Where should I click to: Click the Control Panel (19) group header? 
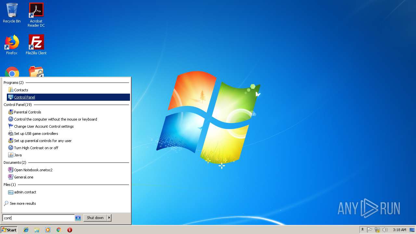click(18, 105)
